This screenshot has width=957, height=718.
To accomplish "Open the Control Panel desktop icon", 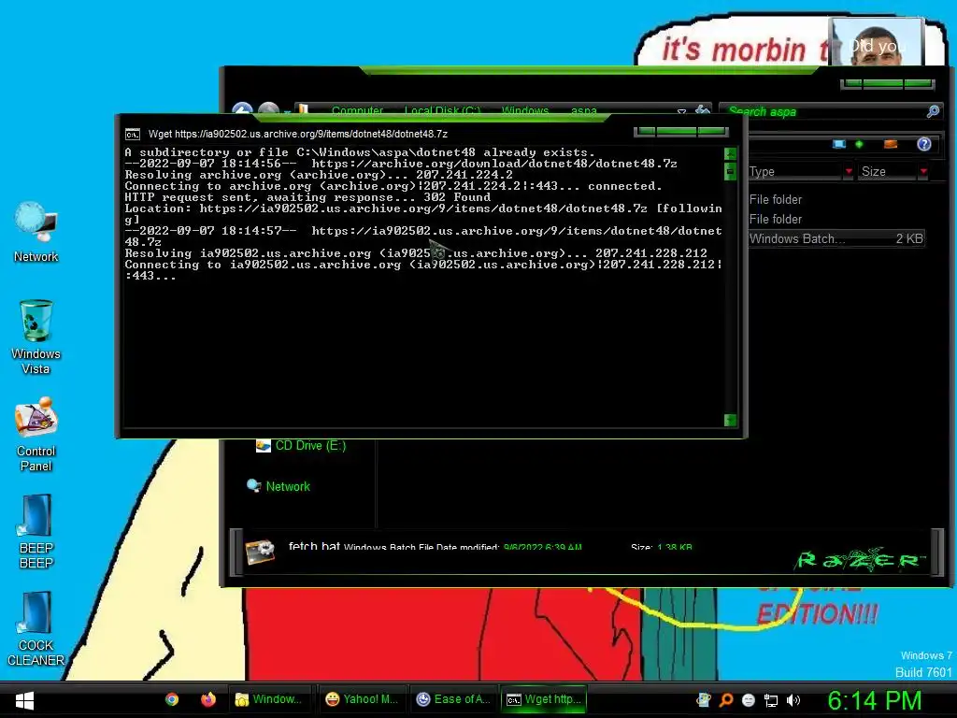I will 36,434.
